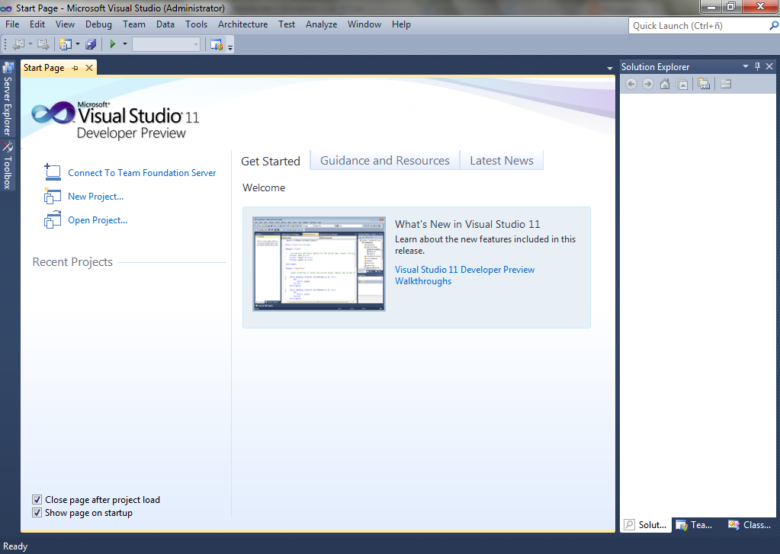The width and height of the screenshot is (780, 554).
Task: Click the New Project toolbar icon
Action: (x=65, y=44)
